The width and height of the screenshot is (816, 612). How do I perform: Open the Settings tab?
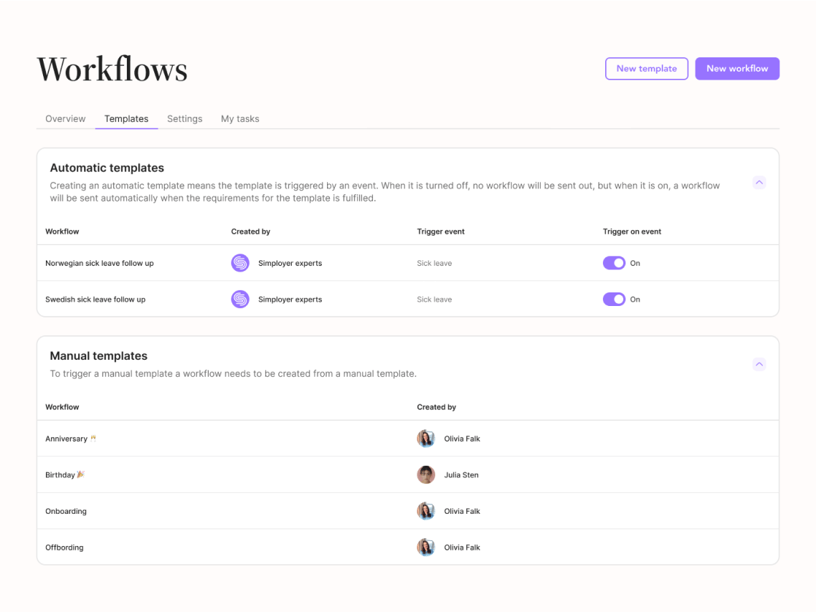click(184, 119)
